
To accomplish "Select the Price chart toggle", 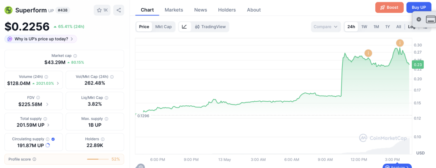I will click(144, 27).
